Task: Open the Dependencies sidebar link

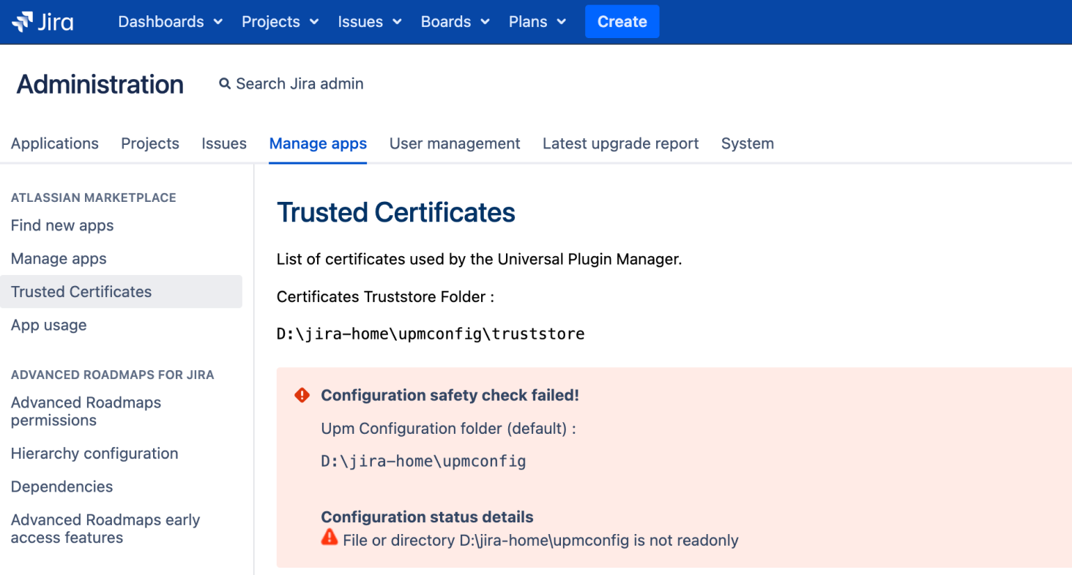Action: point(62,486)
